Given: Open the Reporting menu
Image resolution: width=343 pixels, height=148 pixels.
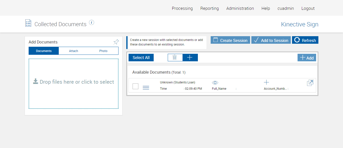Looking at the screenshot, I should click(x=209, y=8).
